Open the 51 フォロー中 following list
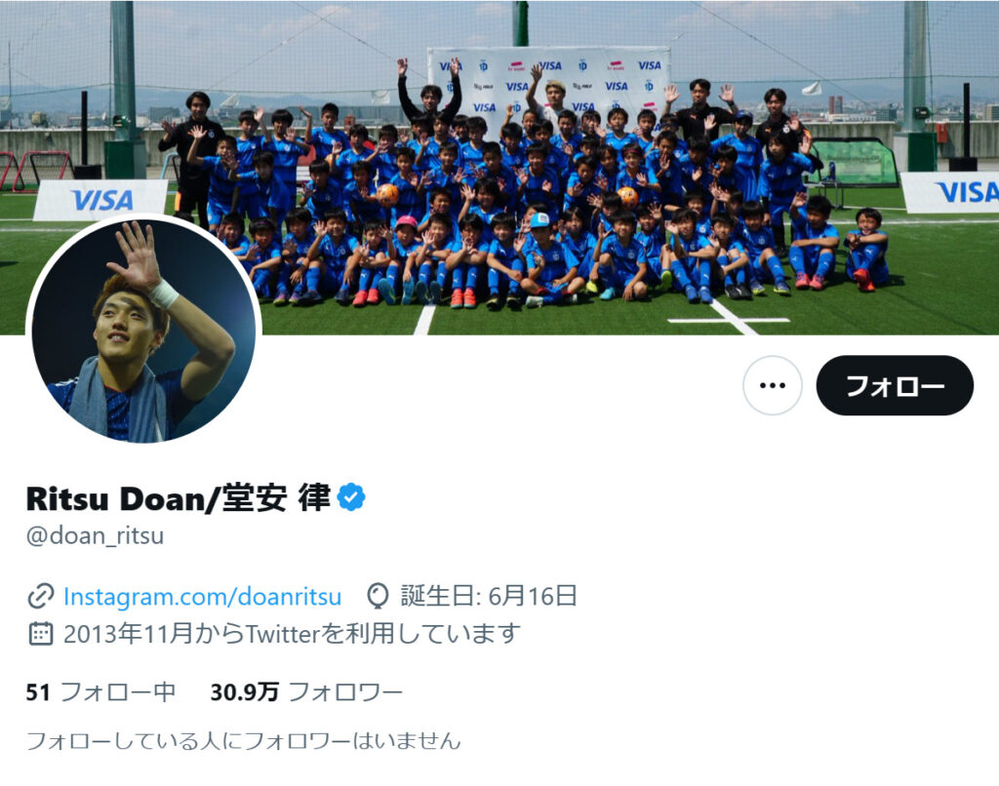This screenshot has width=999, height=786. pyautogui.click(x=100, y=691)
